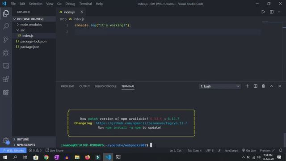This screenshot has height=161, width=286.
Task: Split the editor to the right
Action: point(272,12)
